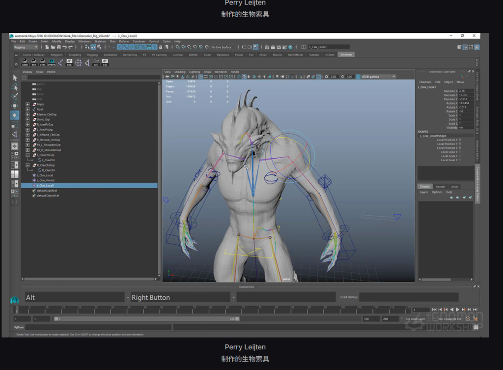Play the animation backwards
The height and width of the screenshot is (370, 503).
pyautogui.click(x=452, y=310)
